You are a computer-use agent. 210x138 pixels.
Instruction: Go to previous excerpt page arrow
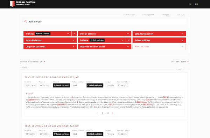coord(97,113)
